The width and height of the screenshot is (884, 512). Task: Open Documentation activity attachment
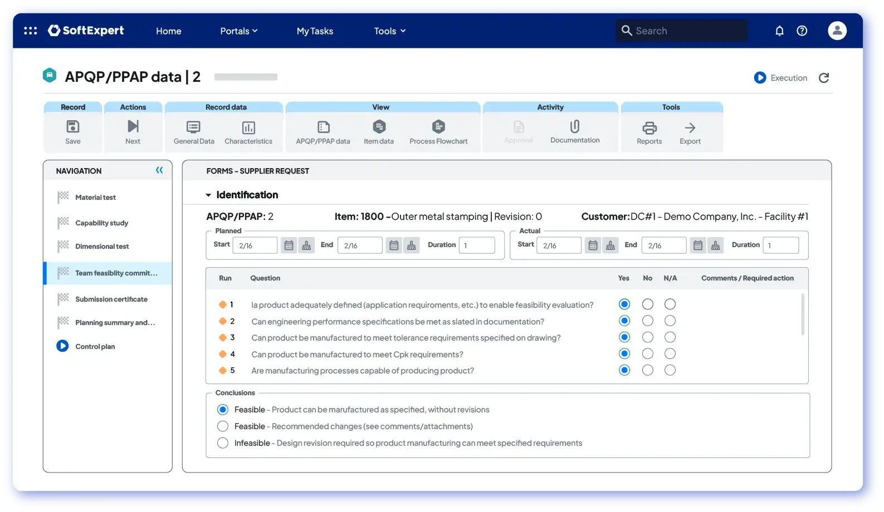[x=575, y=132]
